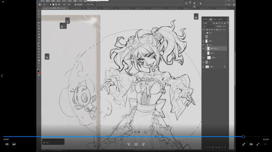
Task: Select the Hand tool in the toolbar
Action: point(39,60)
